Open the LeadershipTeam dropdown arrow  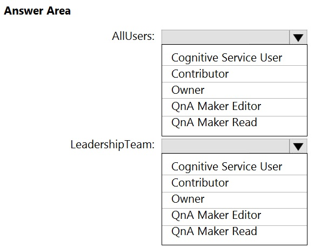click(298, 146)
